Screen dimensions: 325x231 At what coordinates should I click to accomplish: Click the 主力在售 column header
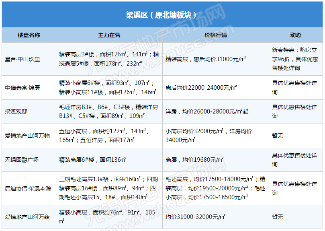click(x=109, y=35)
